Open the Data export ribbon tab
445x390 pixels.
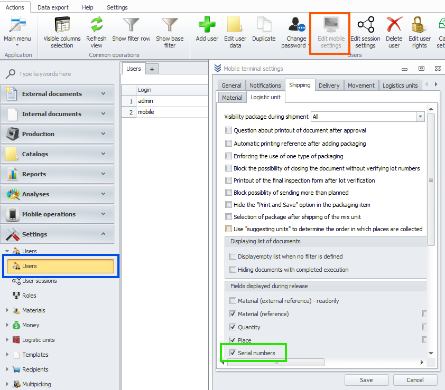coord(53,7)
